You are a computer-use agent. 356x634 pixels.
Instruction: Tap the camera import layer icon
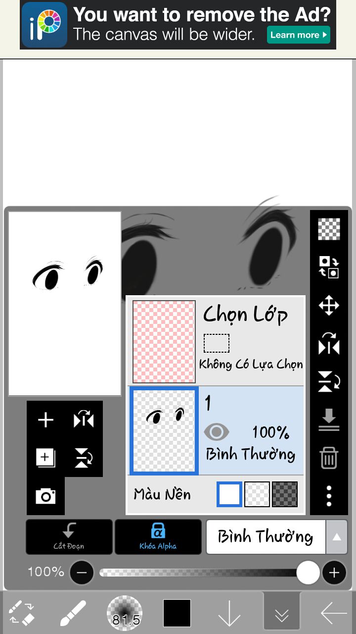click(45, 496)
